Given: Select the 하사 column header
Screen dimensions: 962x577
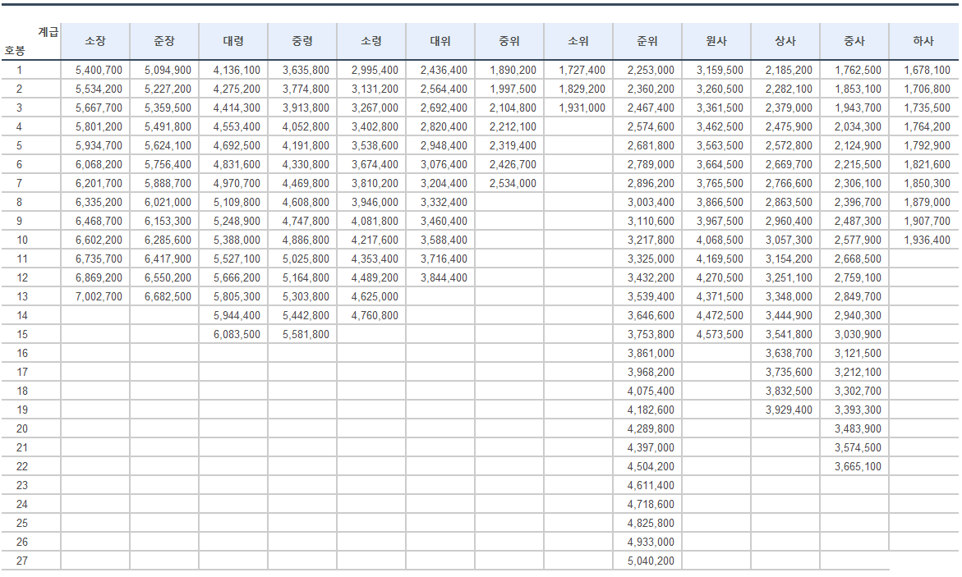Looking at the screenshot, I should click(923, 41).
